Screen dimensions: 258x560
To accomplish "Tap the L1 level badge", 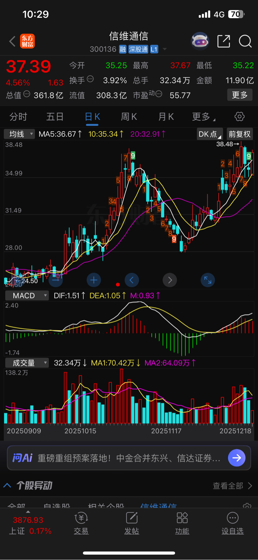I will point(154,50).
